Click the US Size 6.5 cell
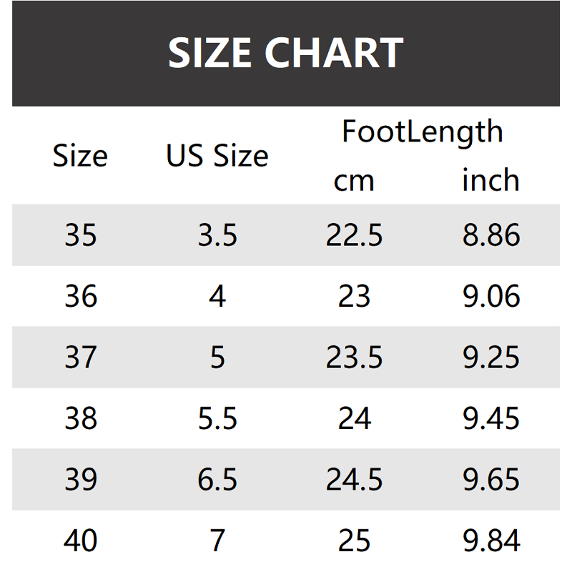 tap(217, 480)
